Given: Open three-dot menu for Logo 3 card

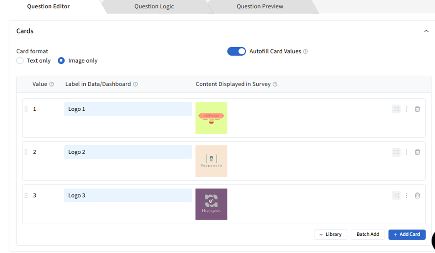Looking at the screenshot, I should click(406, 195).
